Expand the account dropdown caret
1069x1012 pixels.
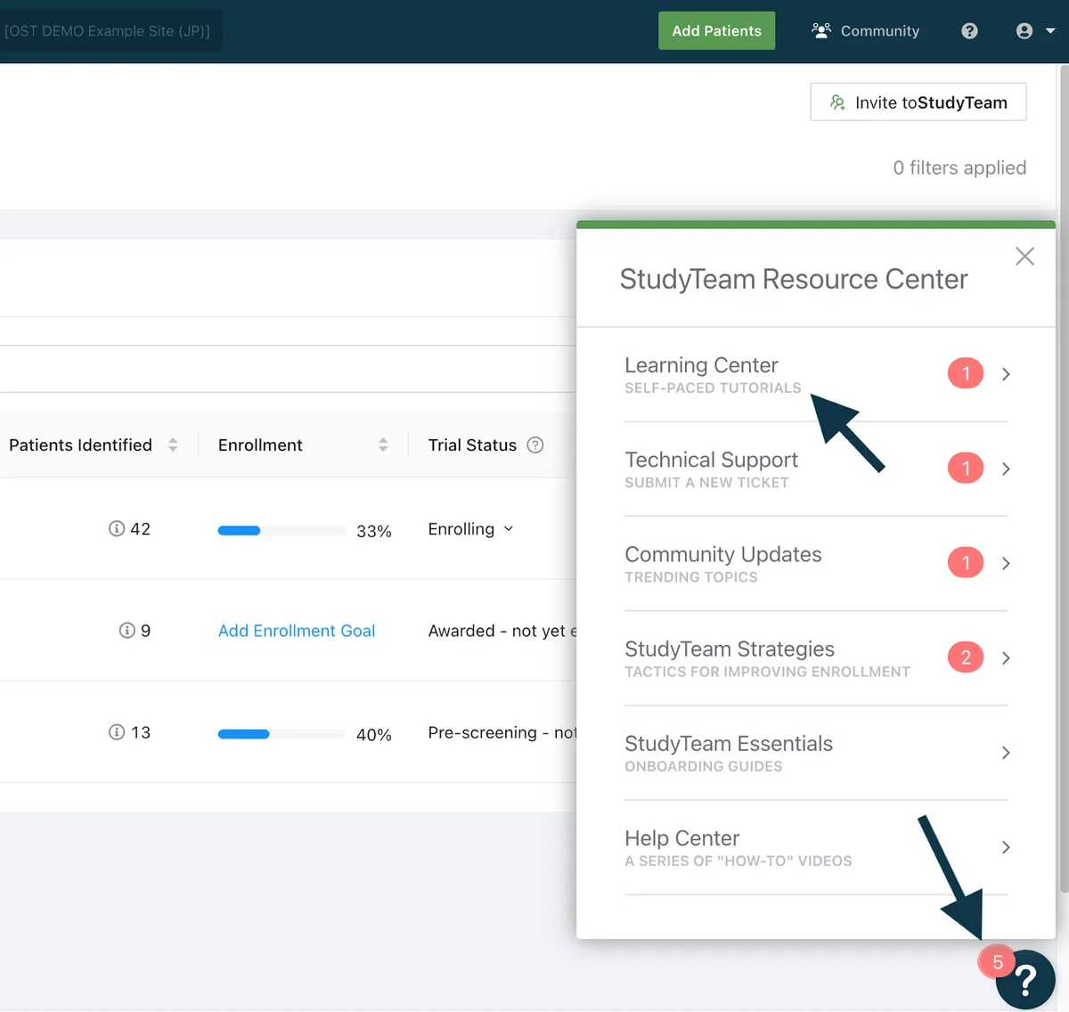pyautogui.click(x=1050, y=31)
